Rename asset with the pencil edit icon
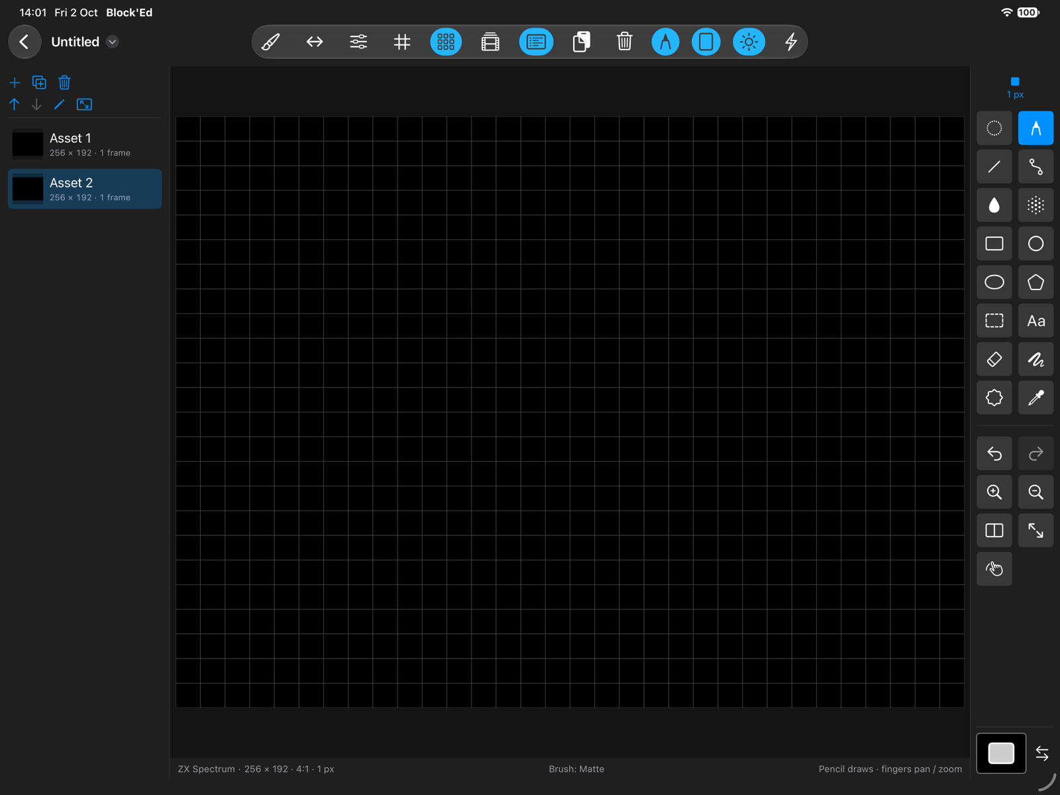 (60, 105)
